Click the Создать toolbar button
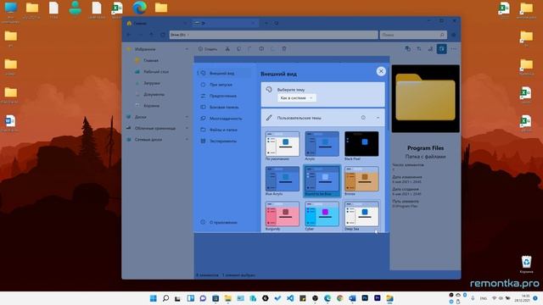This screenshot has height=305, width=543. click(x=207, y=49)
